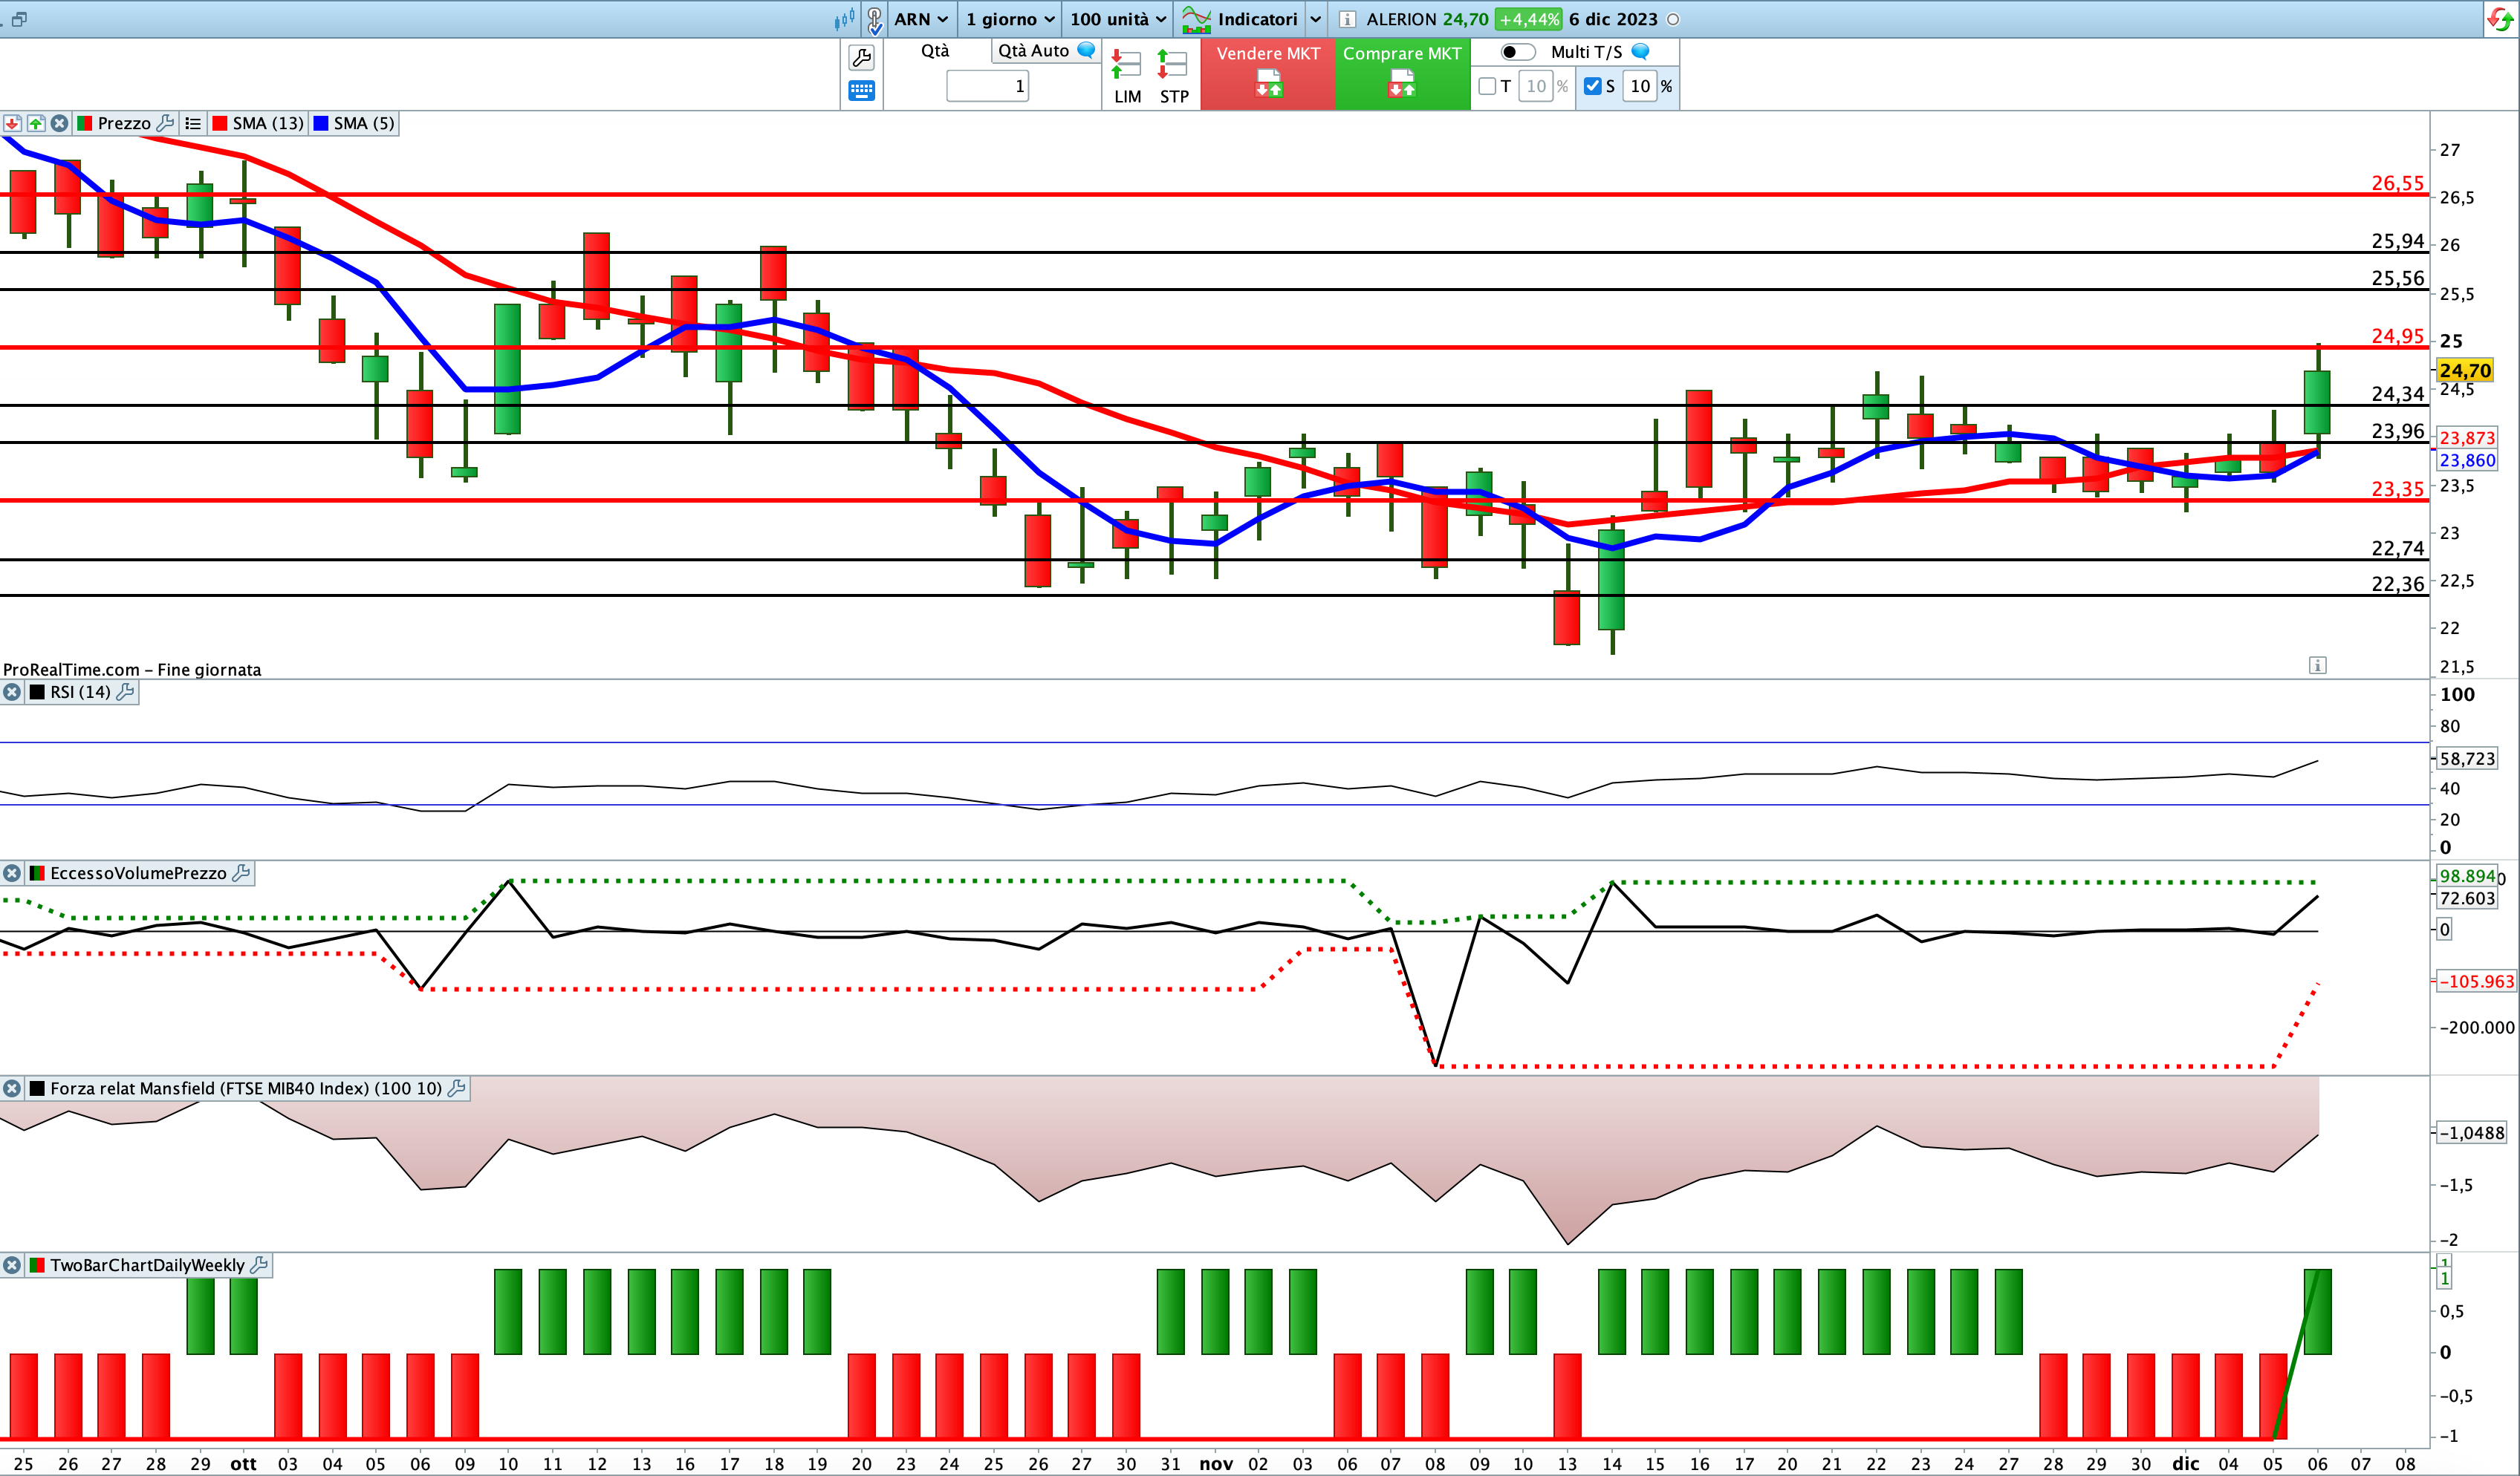Open the 100 unità dropdown
Image resolution: width=2520 pixels, height=1476 pixels.
pyautogui.click(x=1117, y=19)
